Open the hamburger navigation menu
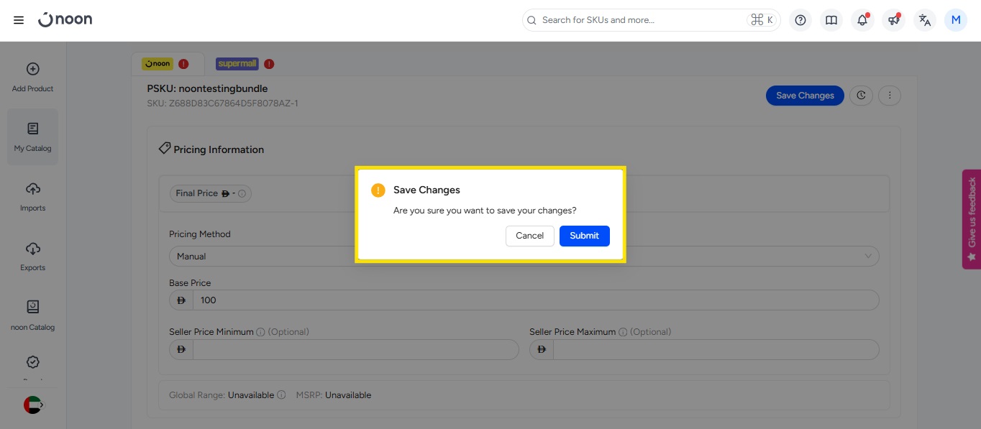The height and width of the screenshot is (429, 981). (x=19, y=20)
